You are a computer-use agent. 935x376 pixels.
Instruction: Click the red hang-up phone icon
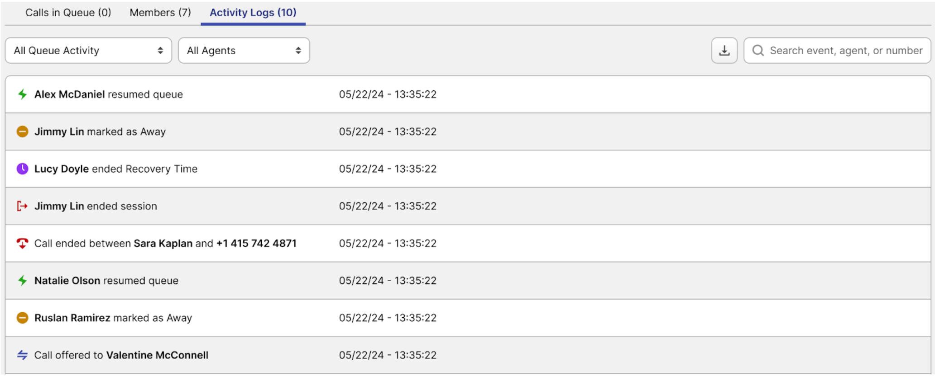22,244
